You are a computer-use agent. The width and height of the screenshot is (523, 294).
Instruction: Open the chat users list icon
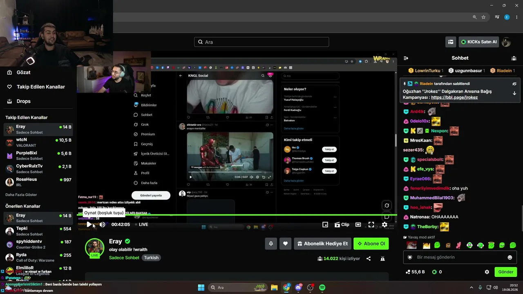point(514,58)
